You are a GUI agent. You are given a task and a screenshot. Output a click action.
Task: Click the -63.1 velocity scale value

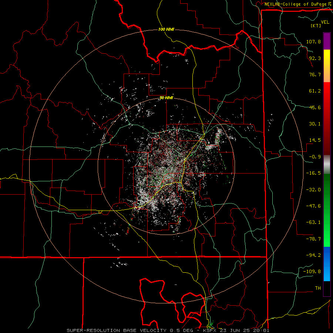pyautogui.click(x=313, y=222)
